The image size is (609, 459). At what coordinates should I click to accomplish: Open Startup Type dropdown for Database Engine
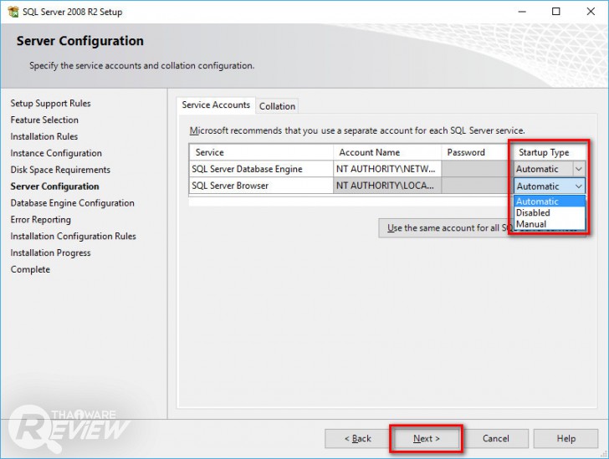578,169
